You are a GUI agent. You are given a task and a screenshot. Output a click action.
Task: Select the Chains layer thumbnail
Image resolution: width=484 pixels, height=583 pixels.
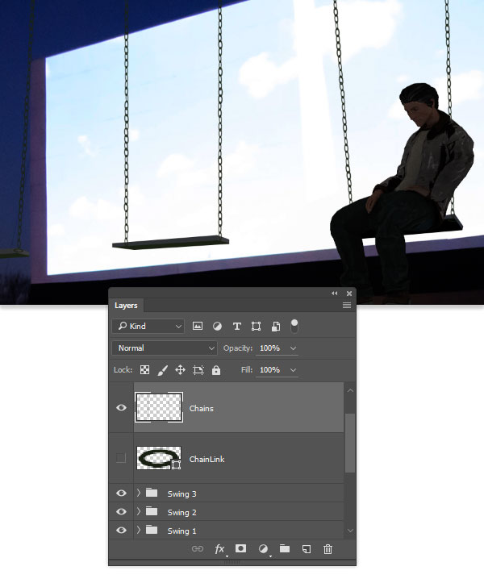pos(159,407)
